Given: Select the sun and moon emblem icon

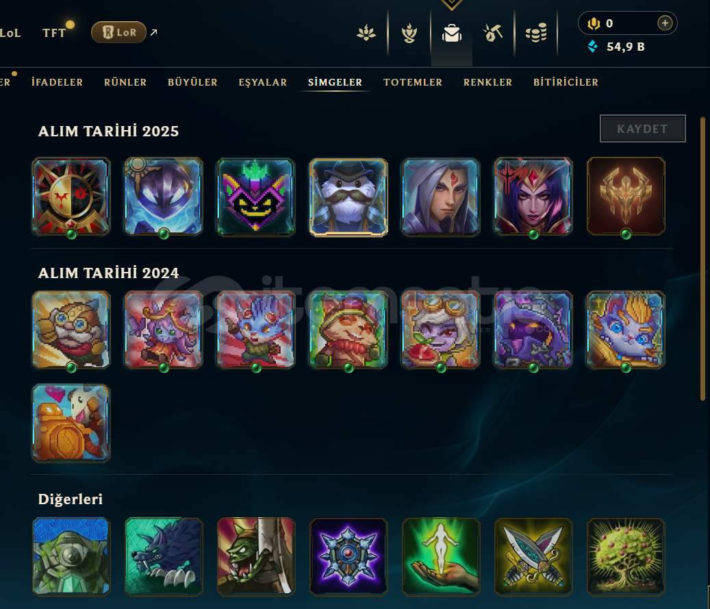Looking at the screenshot, I should click(x=71, y=197).
